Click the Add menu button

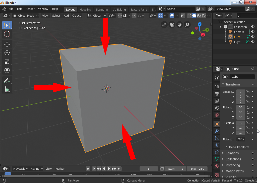click(66, 16)
